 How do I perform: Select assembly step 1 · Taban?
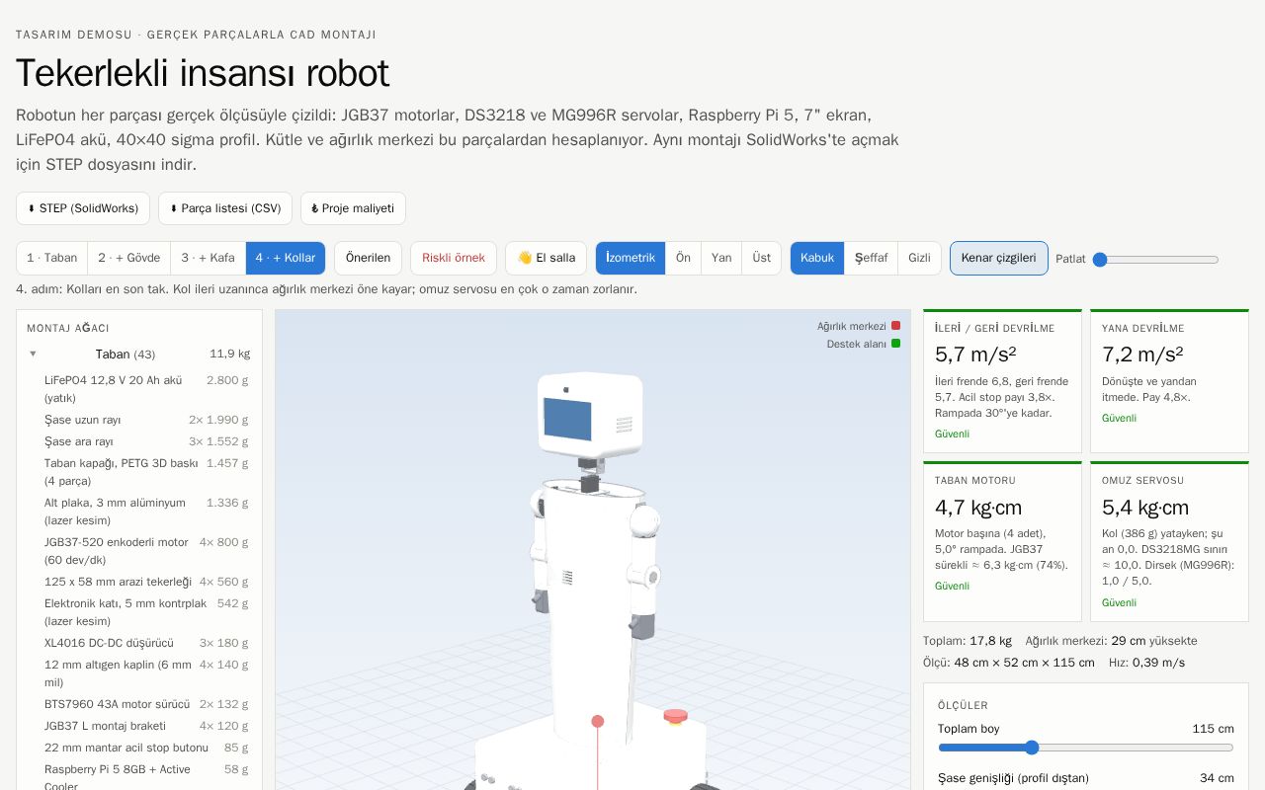52,258
